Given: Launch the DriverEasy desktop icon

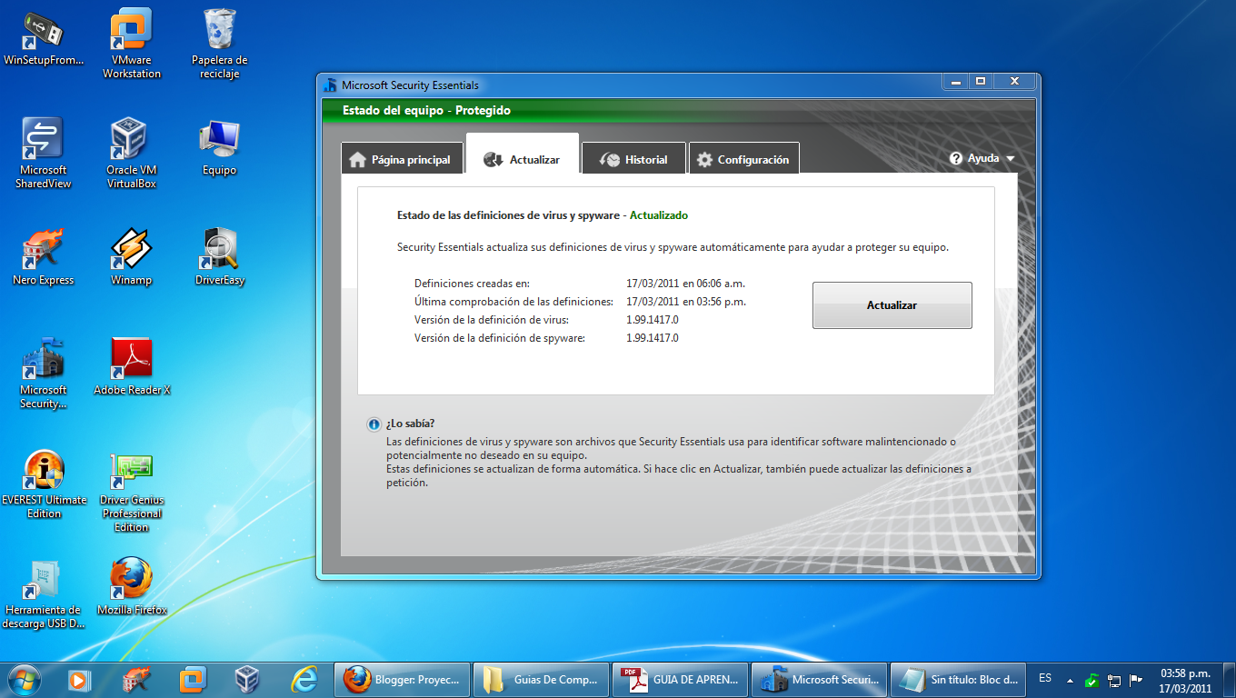Looking at the screenshot, I should click(x=219, y=257).
